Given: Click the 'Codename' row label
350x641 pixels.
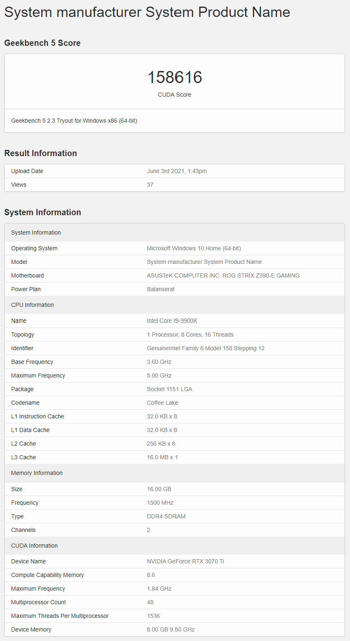Looking at the screenshot, I should (25, 403).
